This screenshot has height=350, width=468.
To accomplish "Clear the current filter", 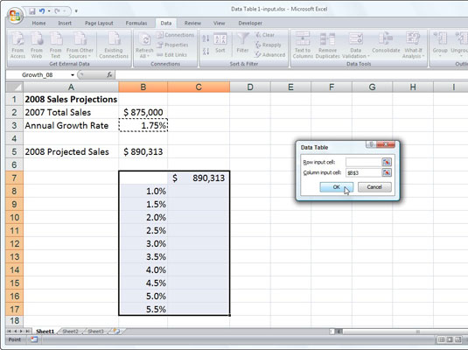I will click(265, 35).
